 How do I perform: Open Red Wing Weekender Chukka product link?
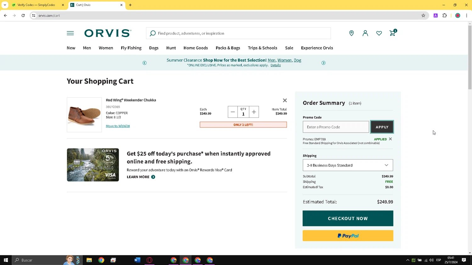131,100
